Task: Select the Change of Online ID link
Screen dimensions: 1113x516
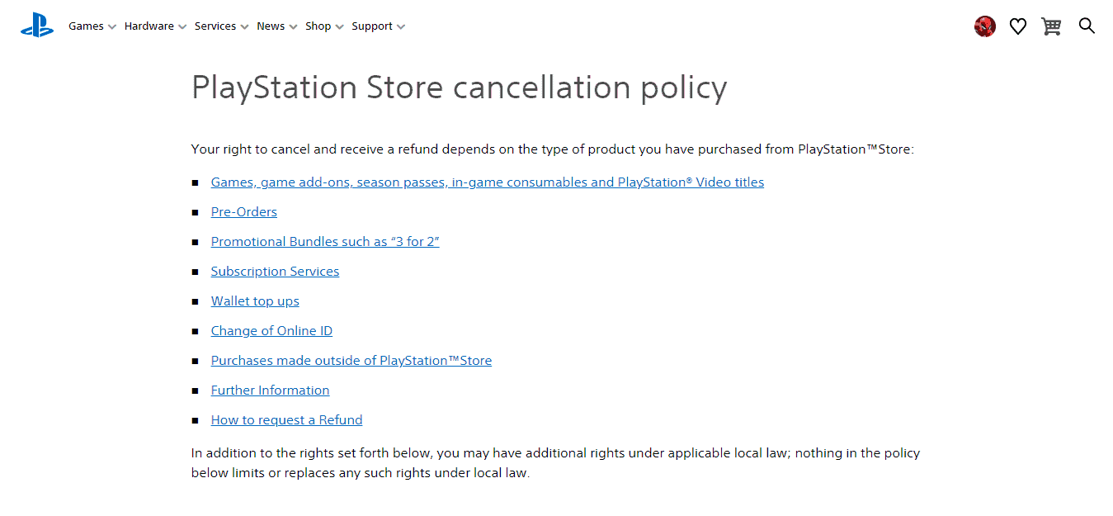Action: [x=271, y=330]
